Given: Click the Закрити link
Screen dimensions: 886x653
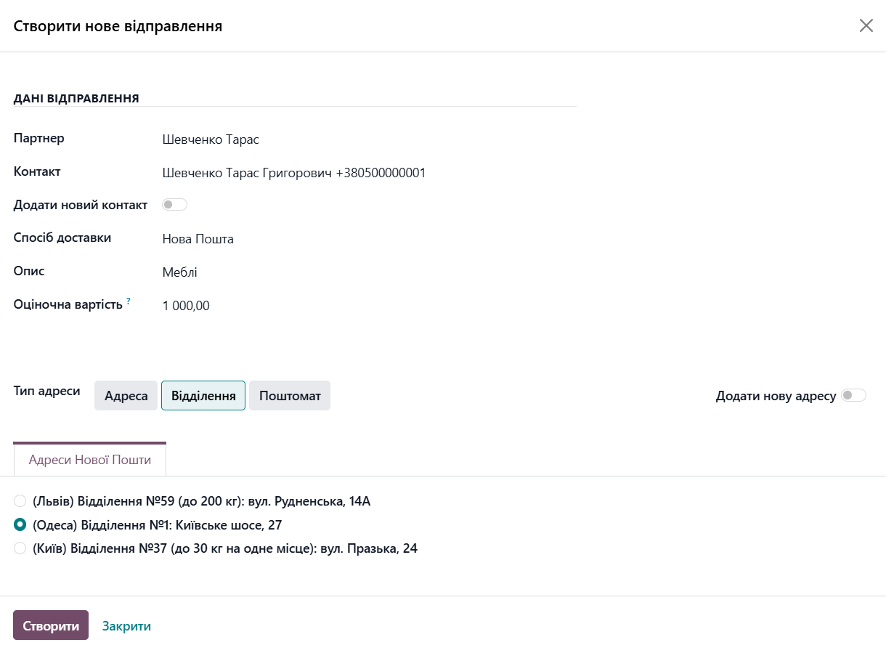Looking at the screenshot, I should (x=126, y=626).
